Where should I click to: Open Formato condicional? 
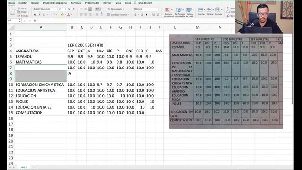(x=168, y=12)
